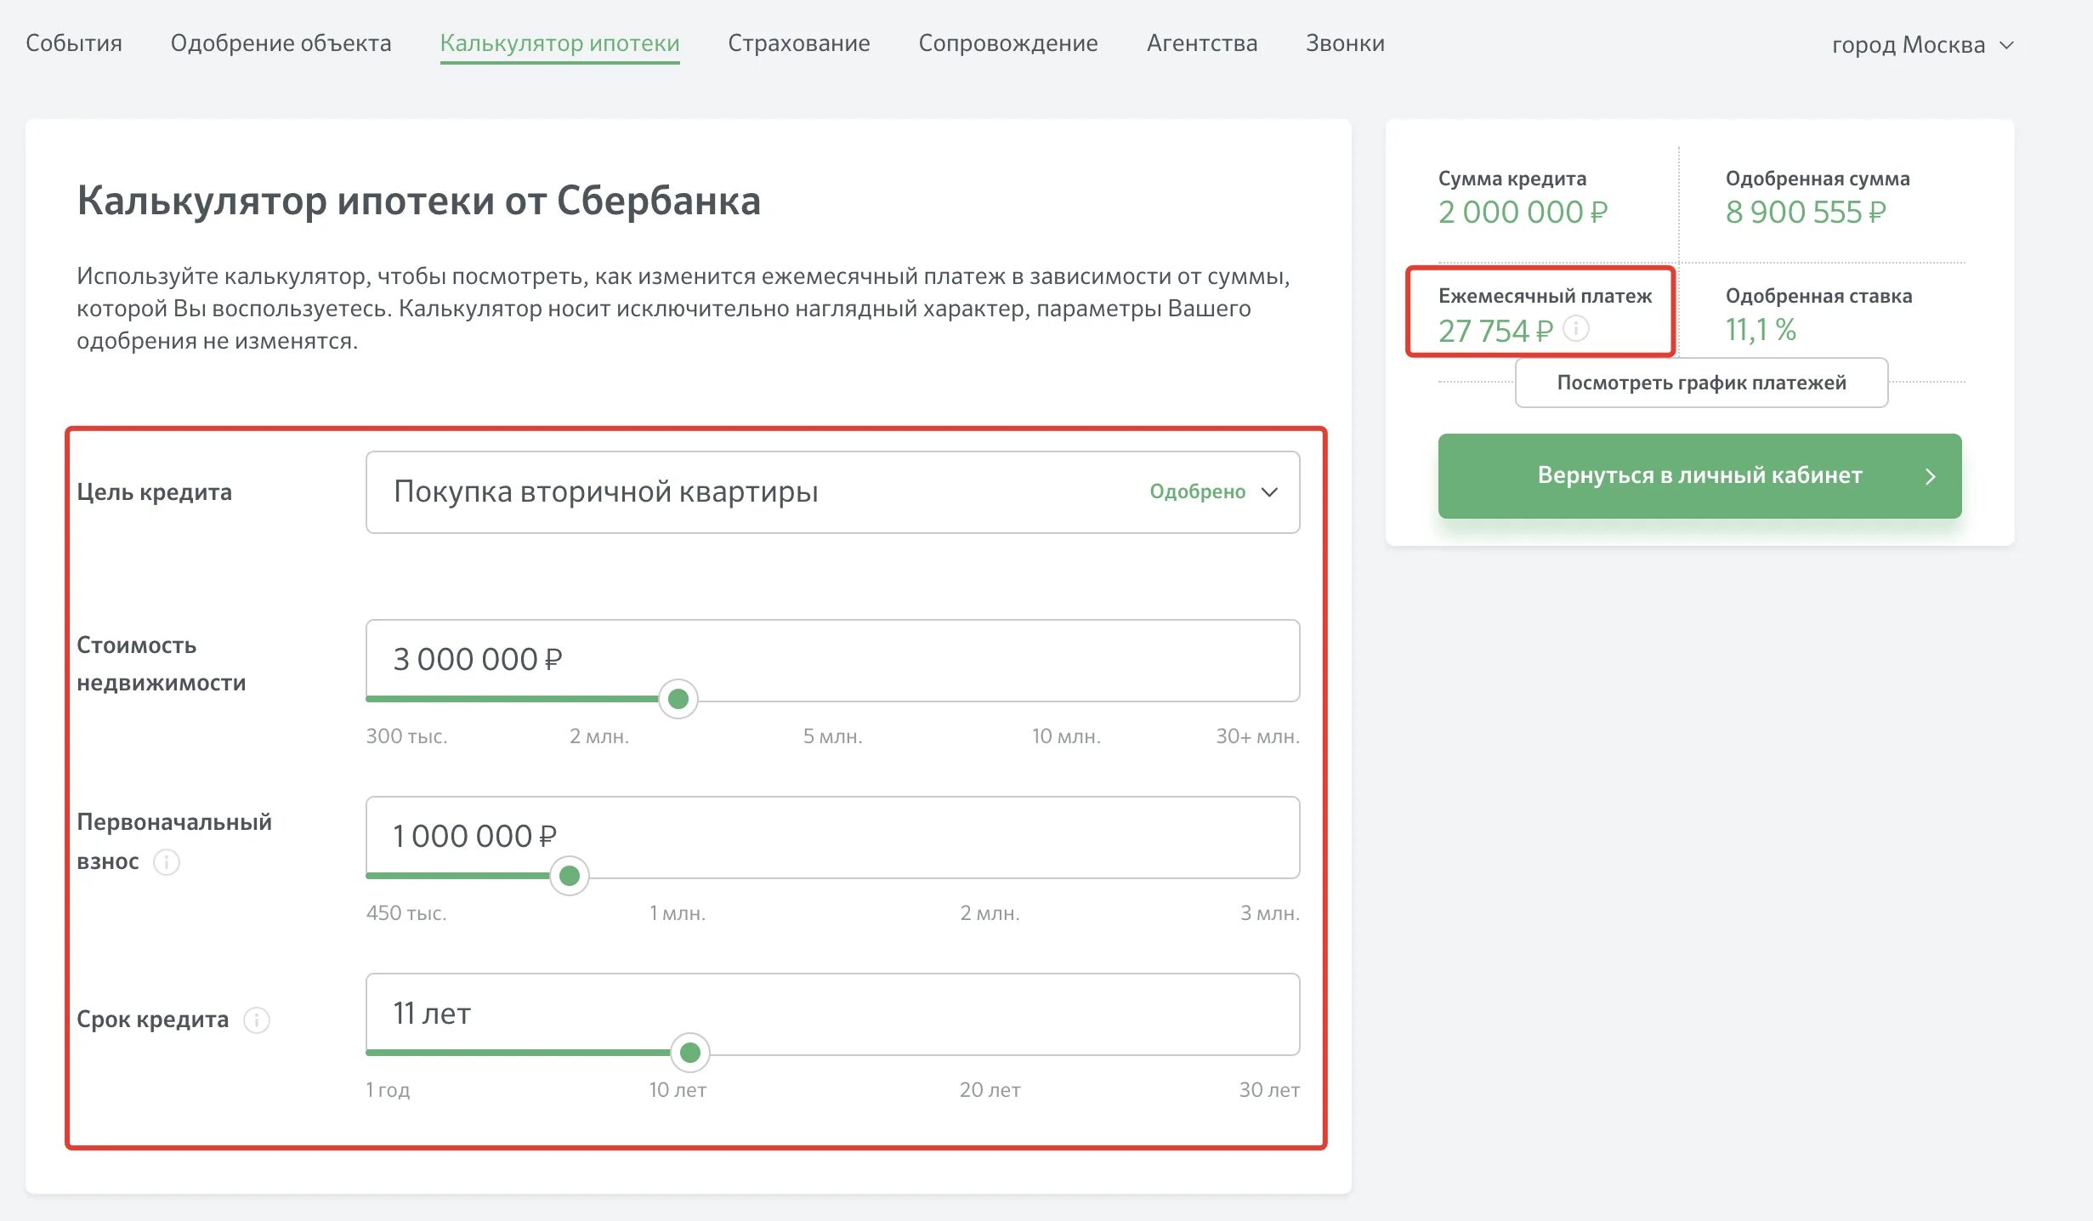Click the 11 лет loan term field
This screenshot has width=2093, height=1221.
point(833,1014)
